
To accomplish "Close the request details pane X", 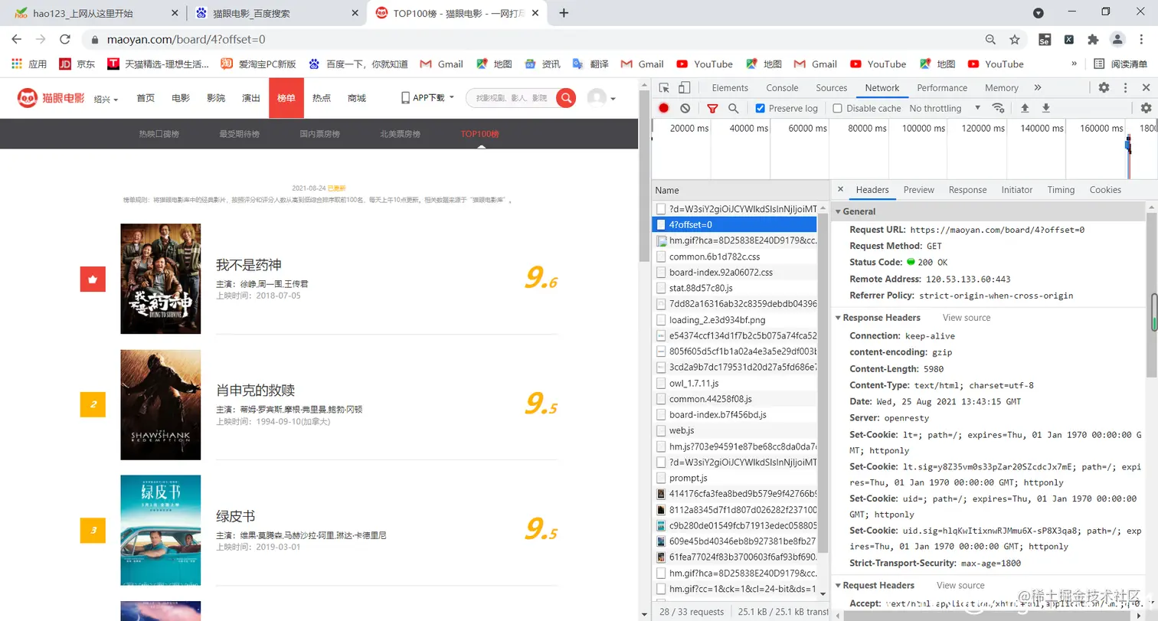I will pos(840,189).
